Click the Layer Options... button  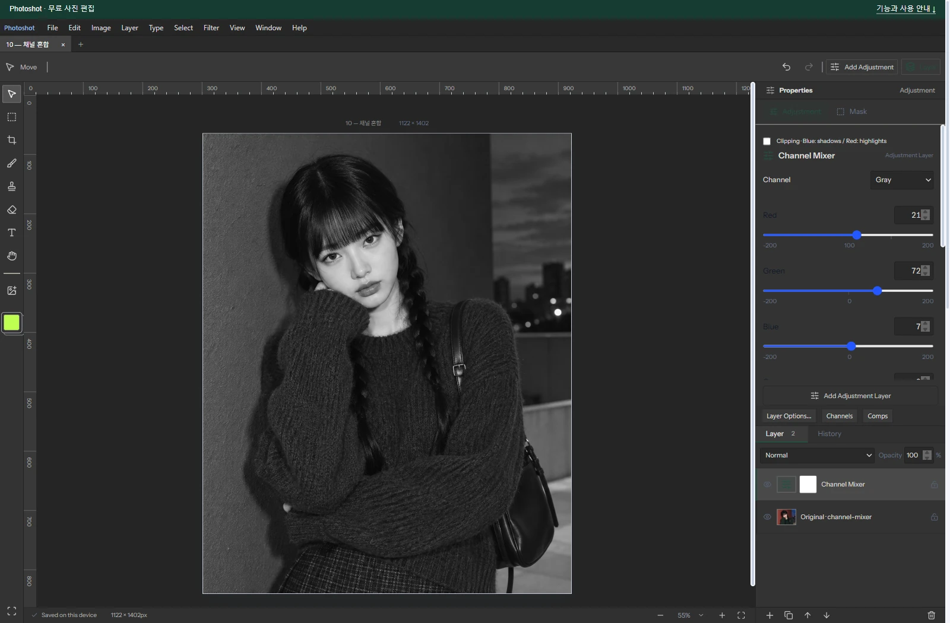pyautogui.click(x=788, y=416)
